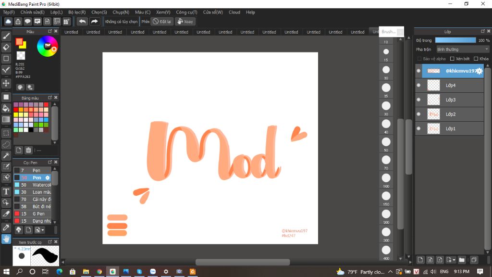Open the Pha trộn blend mode dropdown

pos(463,50)
